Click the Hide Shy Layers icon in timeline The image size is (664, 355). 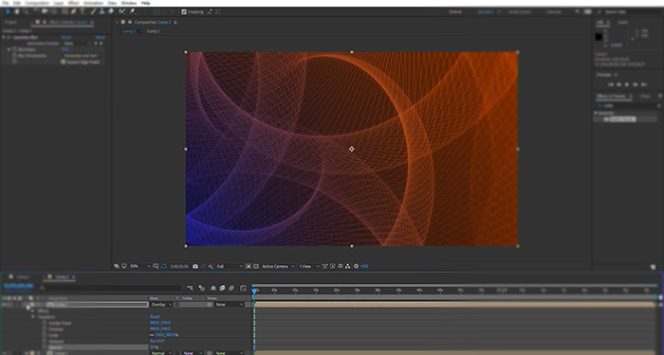213,288
